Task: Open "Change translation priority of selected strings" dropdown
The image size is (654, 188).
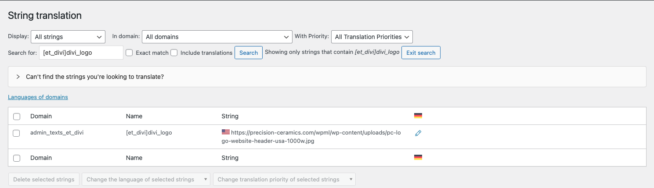Action: [x=284, y=179]
